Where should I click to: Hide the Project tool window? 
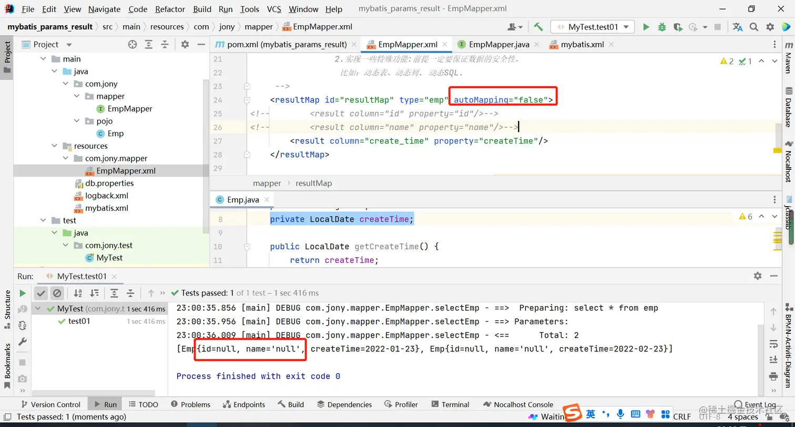(201, 45)
